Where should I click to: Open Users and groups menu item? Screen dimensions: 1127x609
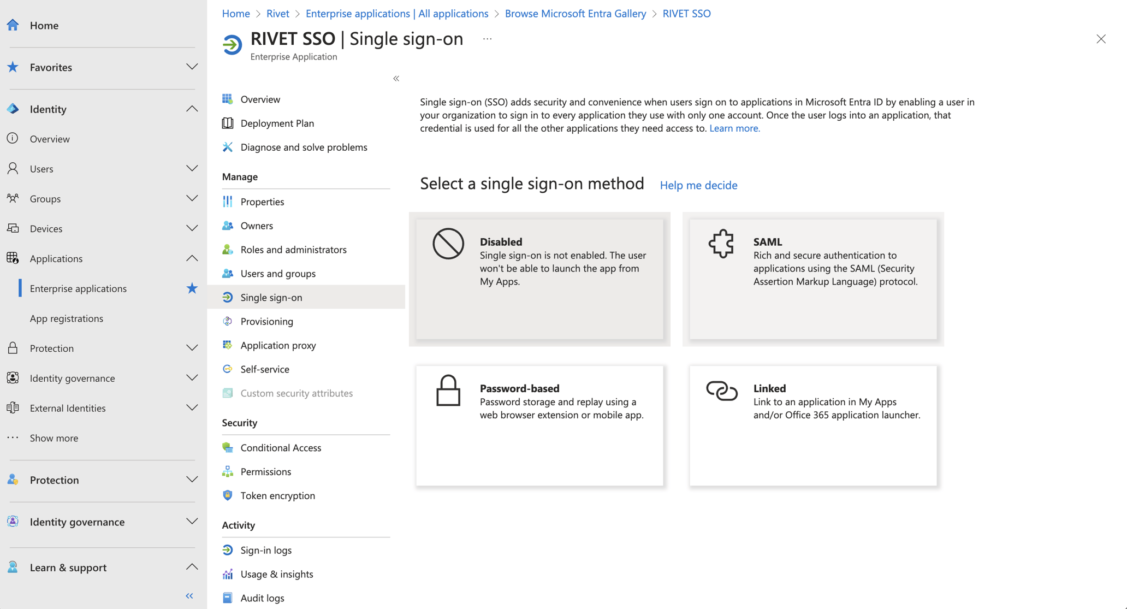(306, 274)
